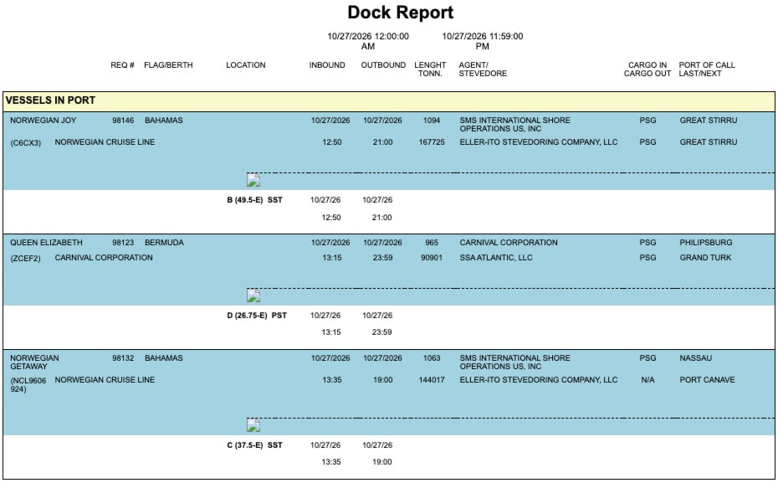The width and height of the screenshot is (778, 483).
Task: Select the vessel name NORWEGIAN GETAWAY
Action: click(x=34, y=362)
